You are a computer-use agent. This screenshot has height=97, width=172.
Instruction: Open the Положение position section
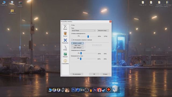tap(65, 41)
